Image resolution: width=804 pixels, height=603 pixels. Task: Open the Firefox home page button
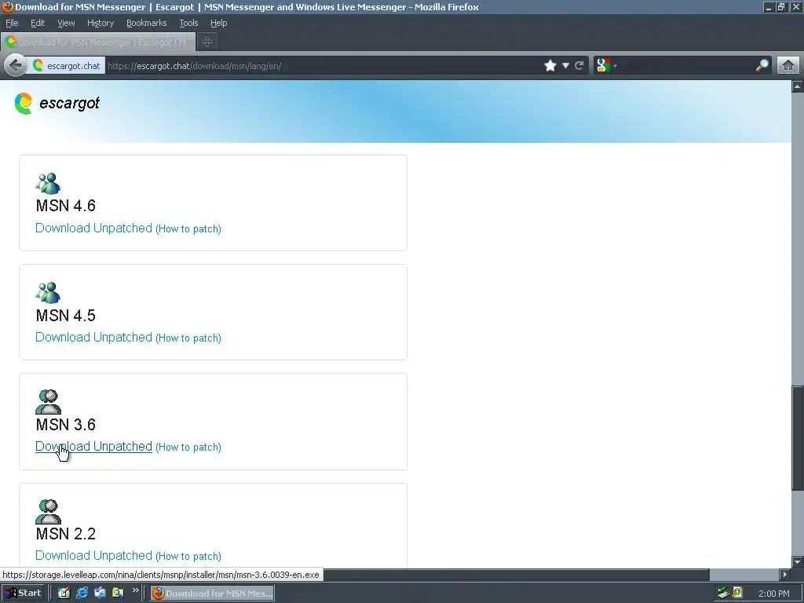click(x=788, y=66)
